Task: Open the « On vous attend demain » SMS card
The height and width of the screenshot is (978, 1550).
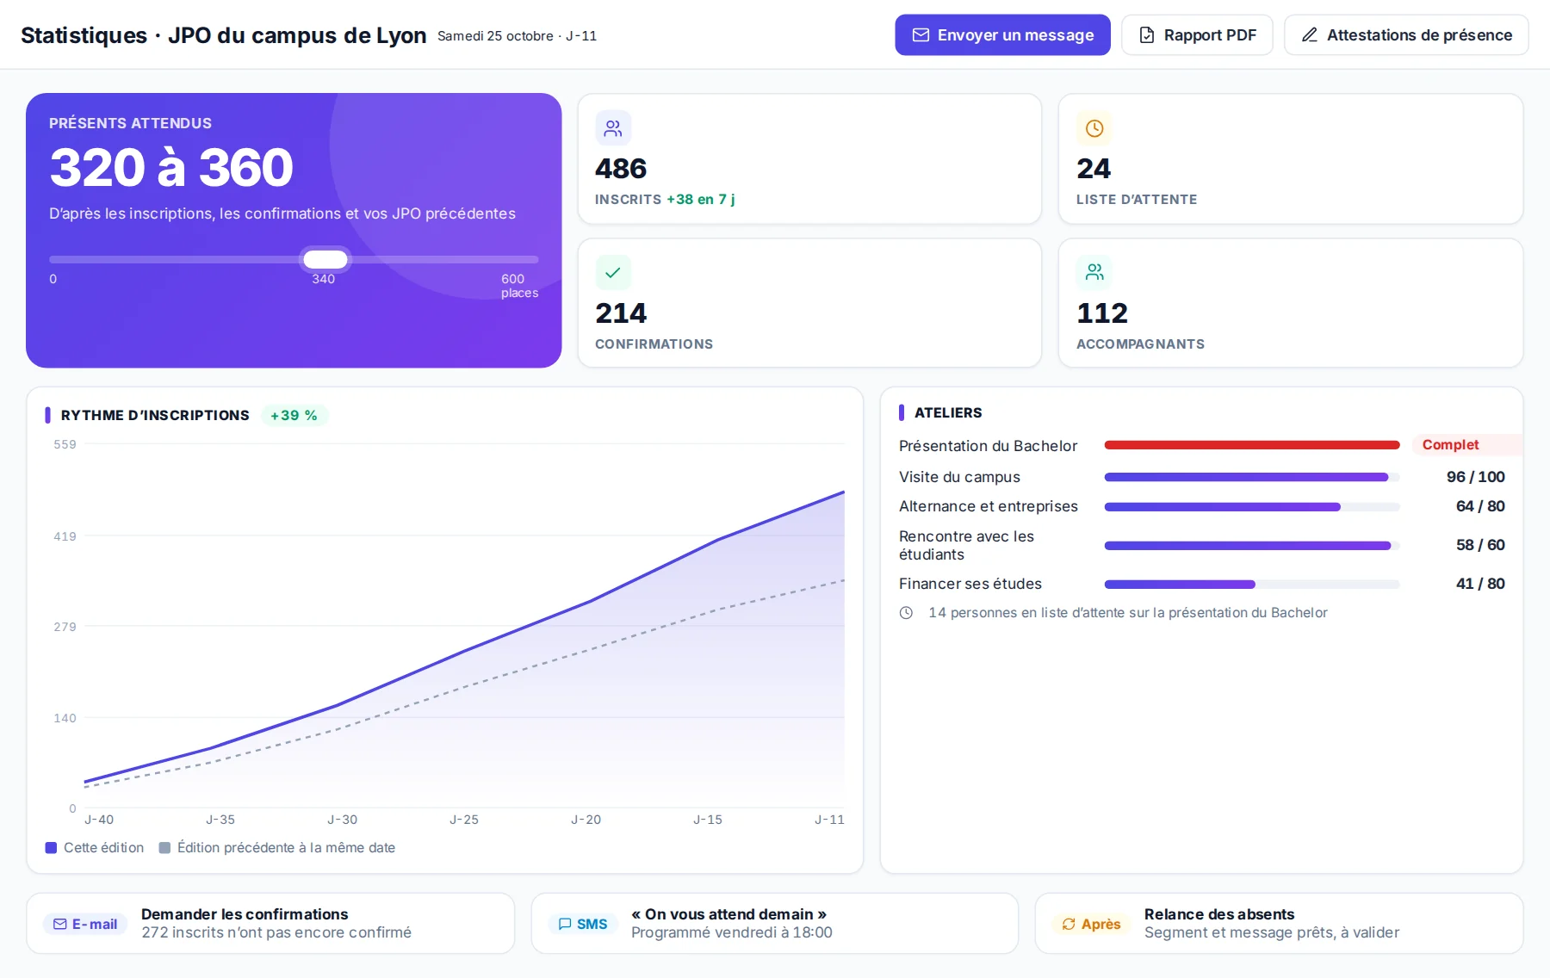Action: coord(775,923)
